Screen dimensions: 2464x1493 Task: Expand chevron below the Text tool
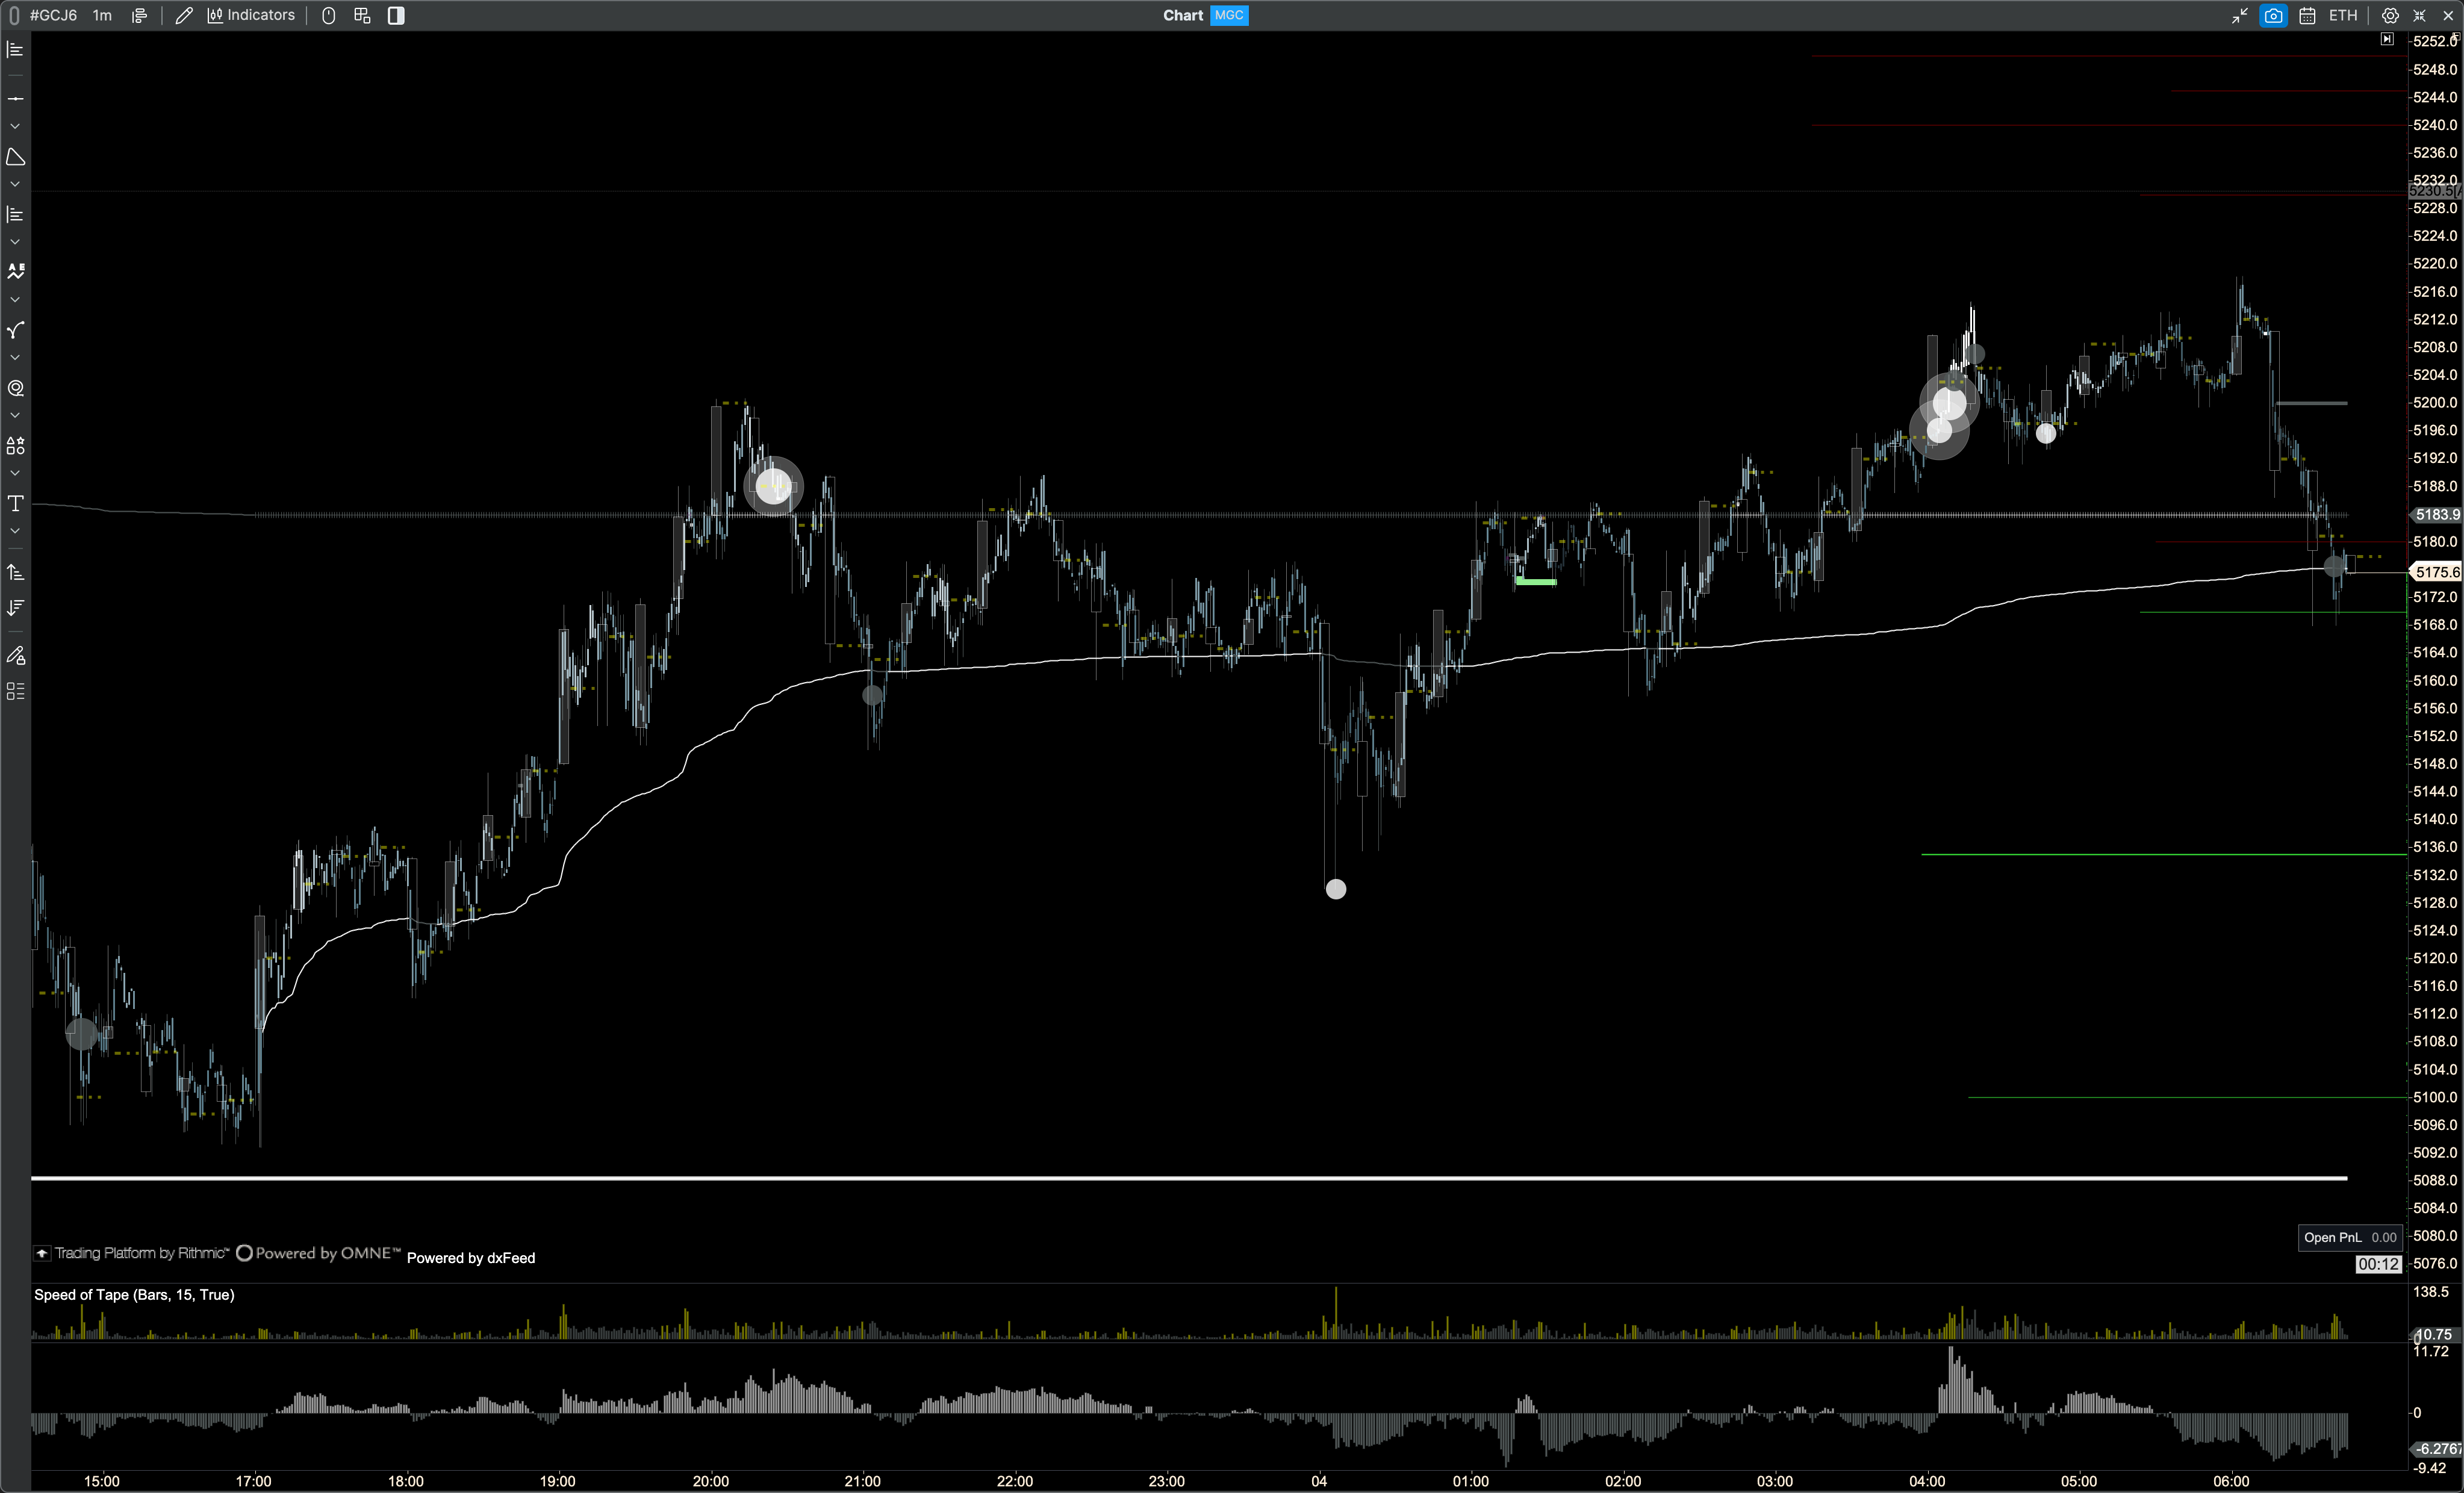click(x=15, y=531)
